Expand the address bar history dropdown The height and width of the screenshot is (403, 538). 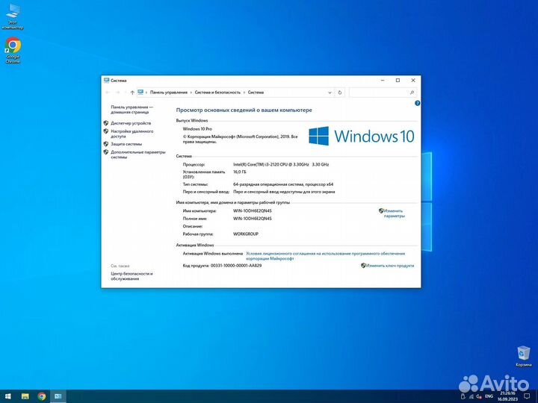coord(330,93)
